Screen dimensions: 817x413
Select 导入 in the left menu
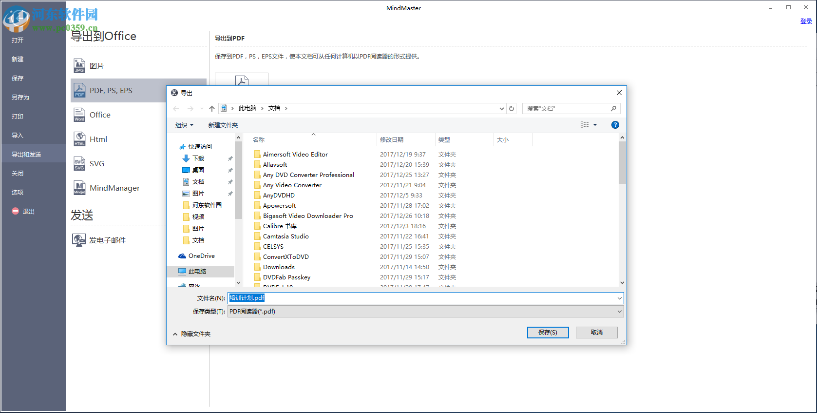tap(18, 135)
